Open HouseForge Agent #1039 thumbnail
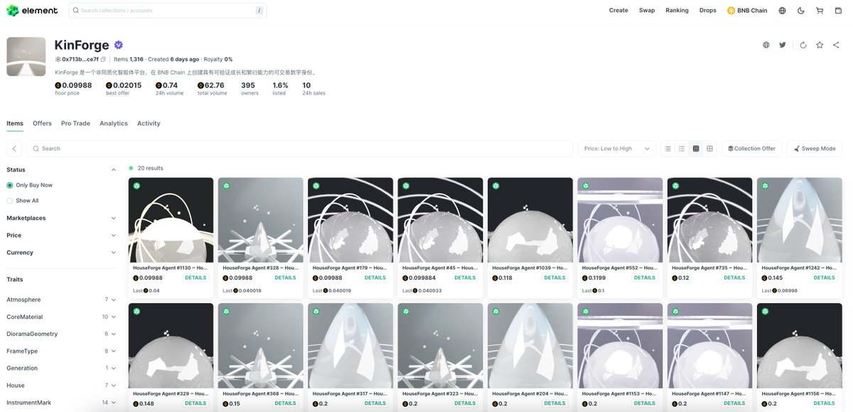The height and width of the screenshot is (412, 853). [530, 220]
